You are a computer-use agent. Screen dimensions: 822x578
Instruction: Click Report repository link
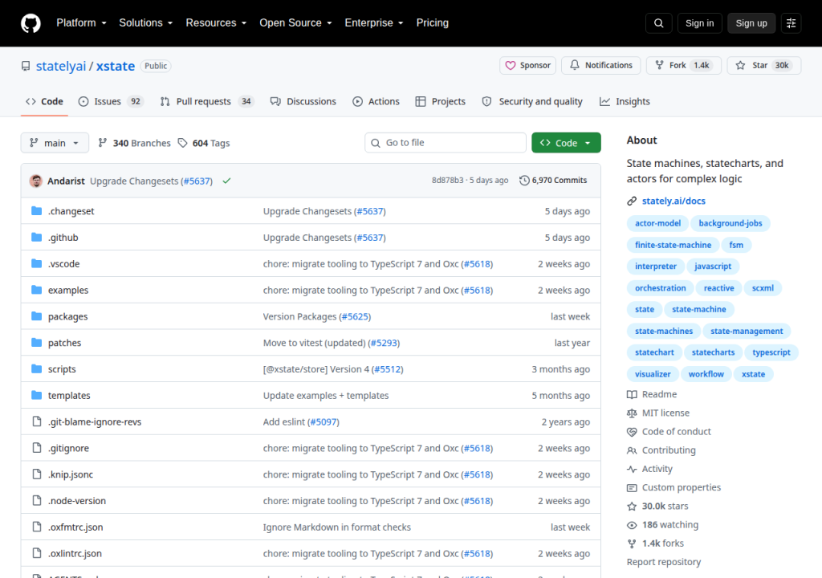click(664, 562)
